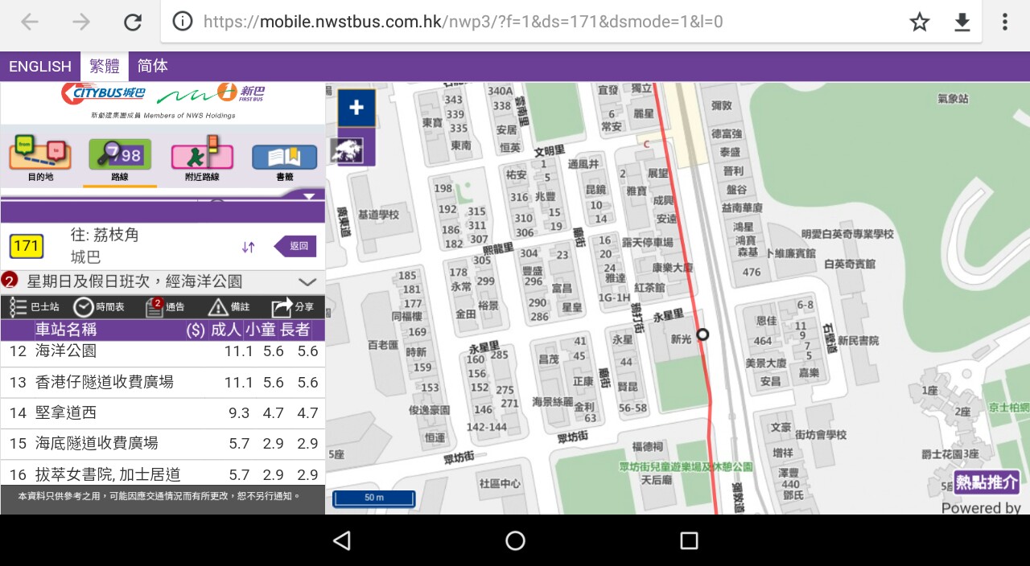The height and width of the screenshot is (566, 1030).
Task: Switch to 巴士站 bus stop list view
Action: click(35, 307)
